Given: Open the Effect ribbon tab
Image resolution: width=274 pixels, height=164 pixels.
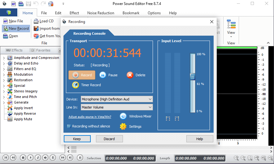Looking at the screenshot, I should click(x=74, y=13).
